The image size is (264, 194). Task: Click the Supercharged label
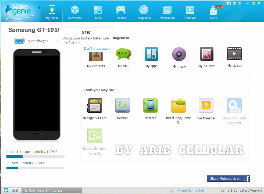[38, 41]
